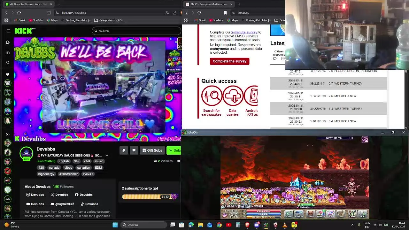Toggle follow heart for Devubbs
409x230 pixels.
(x=134, y=150)
